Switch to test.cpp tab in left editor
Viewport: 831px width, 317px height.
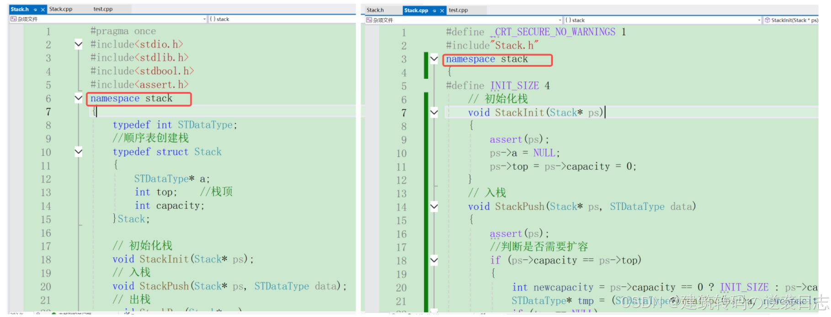(103, 9)
